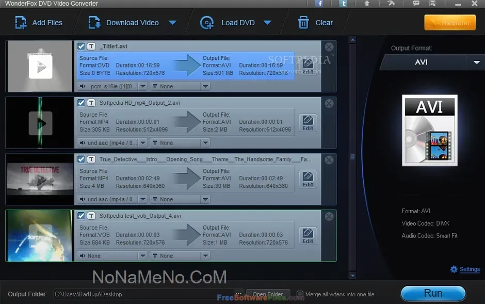Click Add Files in the toolbar

point(39,23)
